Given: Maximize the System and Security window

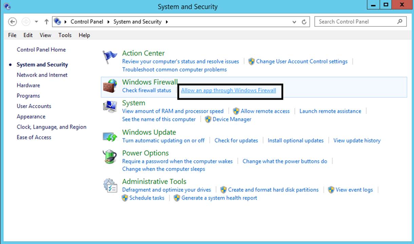Looking at the screenshot, I should click(x=386, y=5).
